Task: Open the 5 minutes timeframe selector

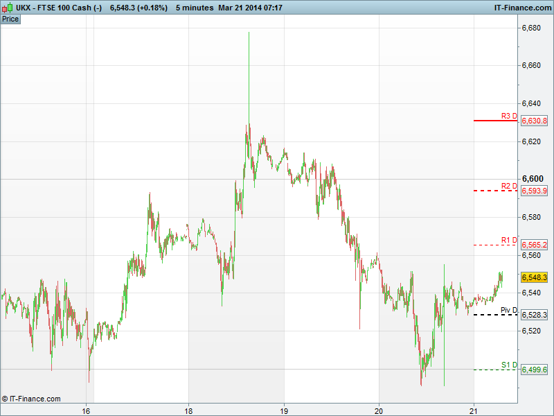Action: (194, 8)
